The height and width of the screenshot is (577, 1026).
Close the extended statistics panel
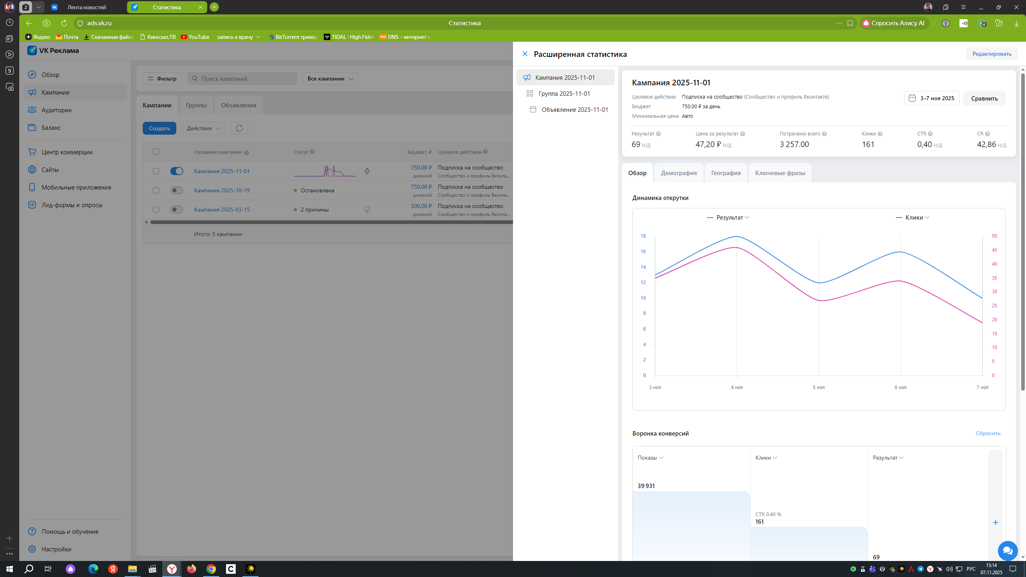tap(525, 54)
